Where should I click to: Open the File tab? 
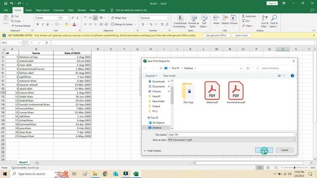point(6,10)
